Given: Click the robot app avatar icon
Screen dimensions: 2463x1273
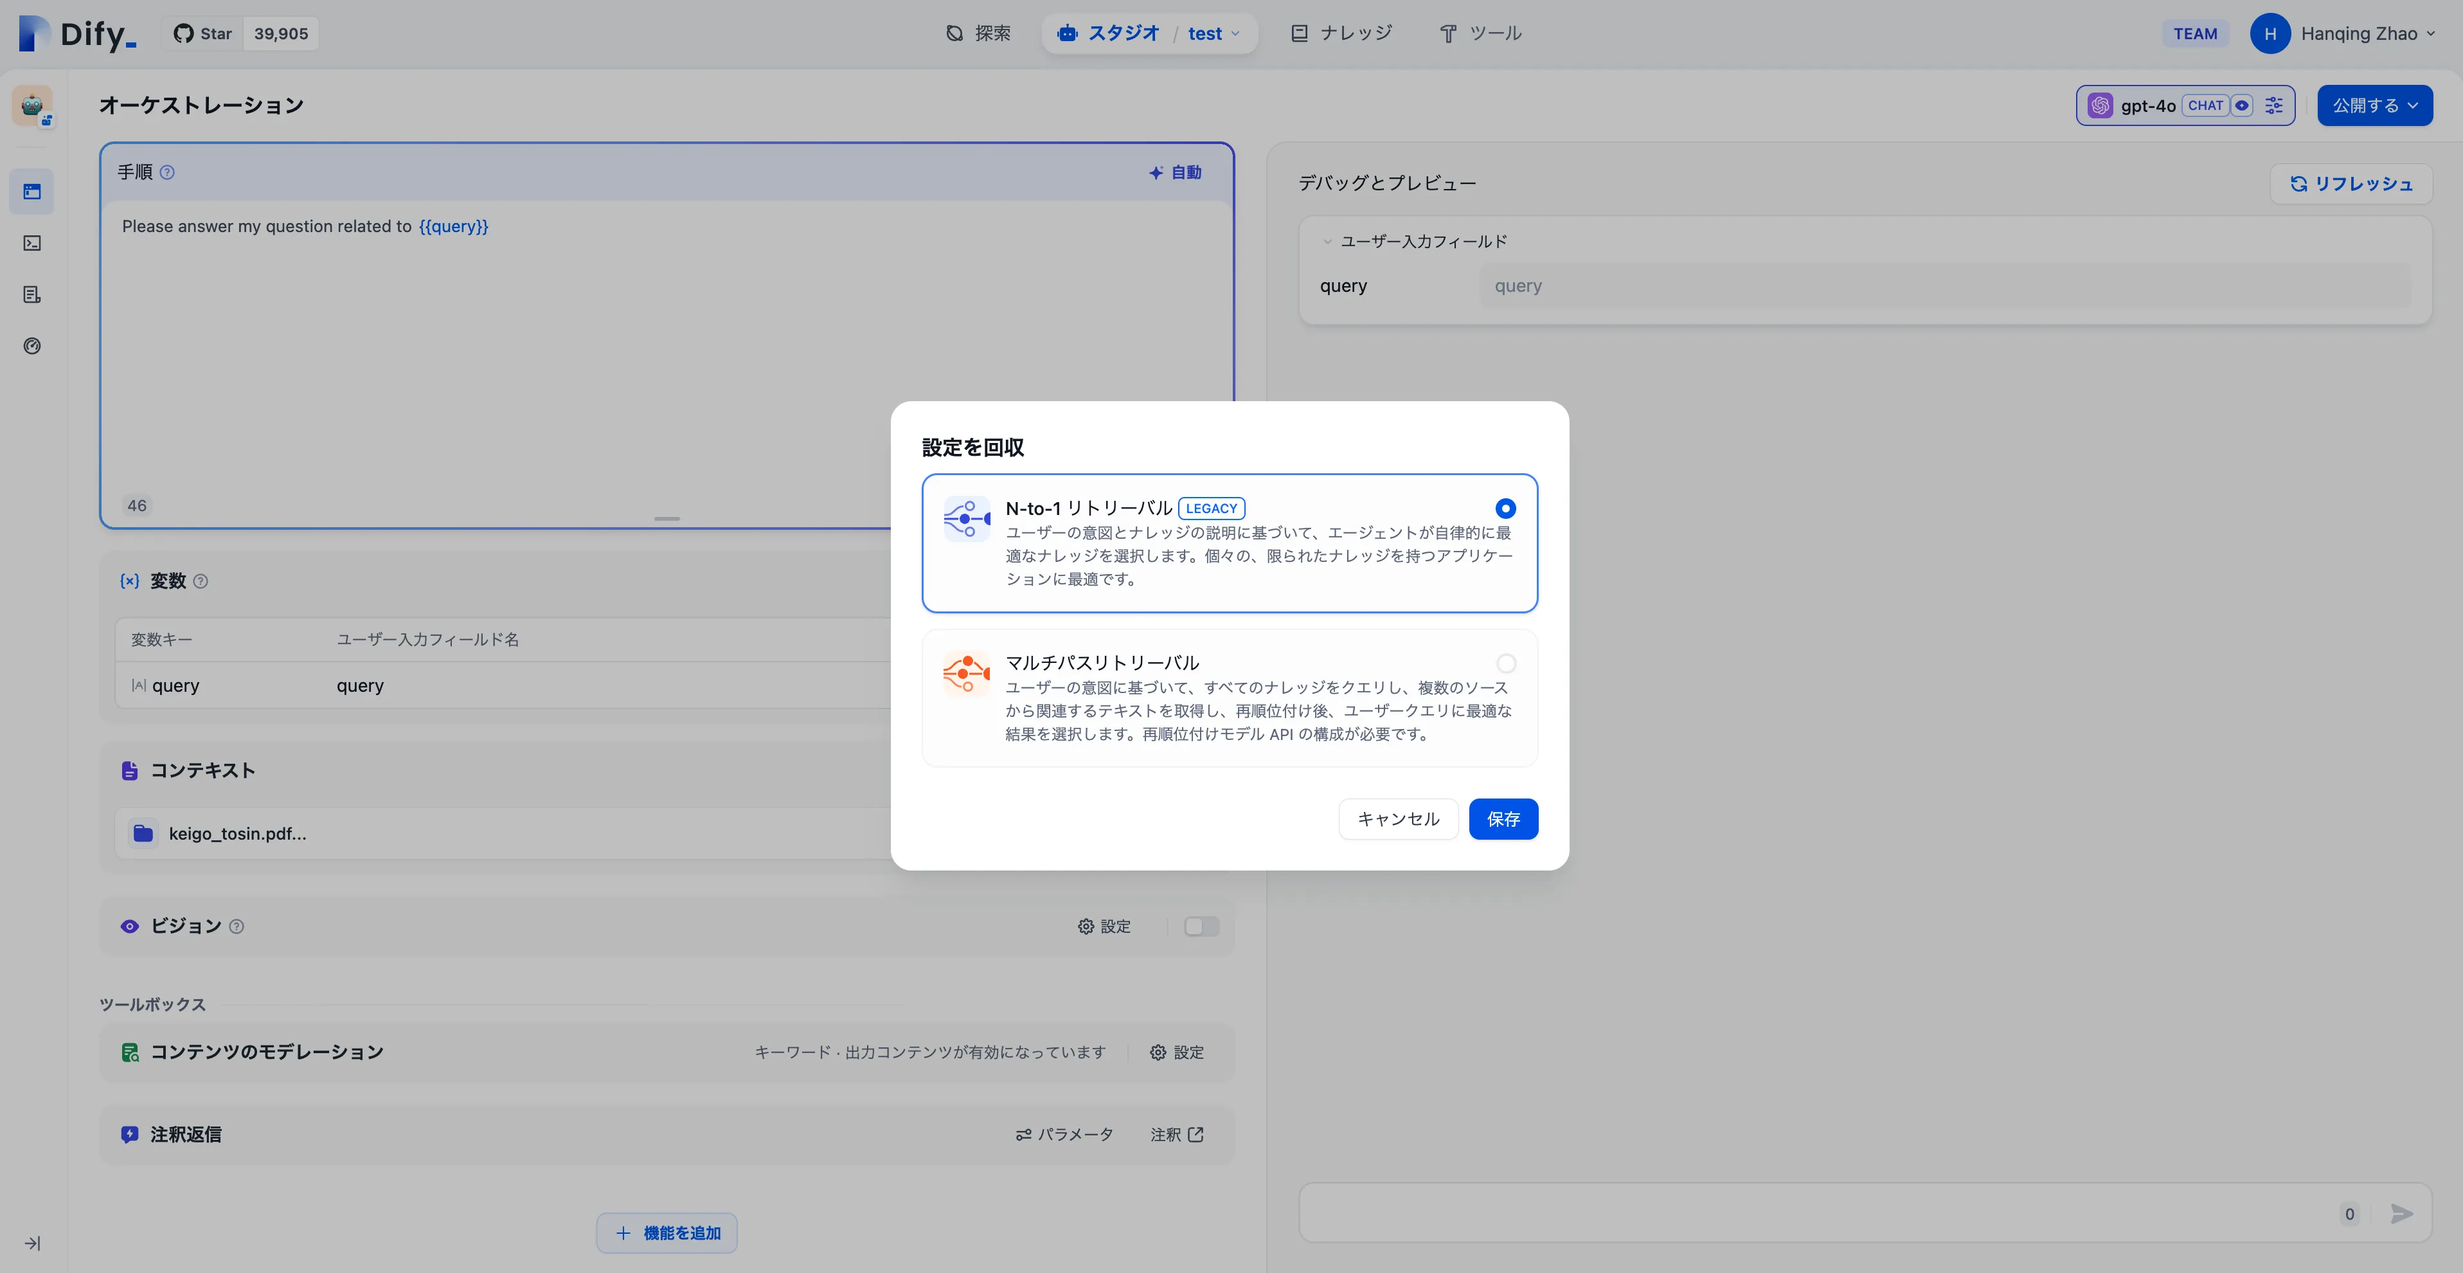Looking at the screenshot, I should (31, 105).
